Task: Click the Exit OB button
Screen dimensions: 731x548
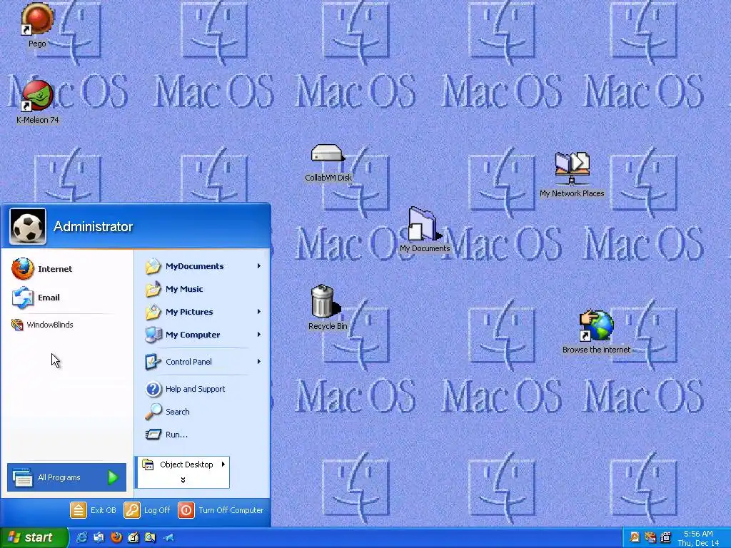Action: point(94,510)
